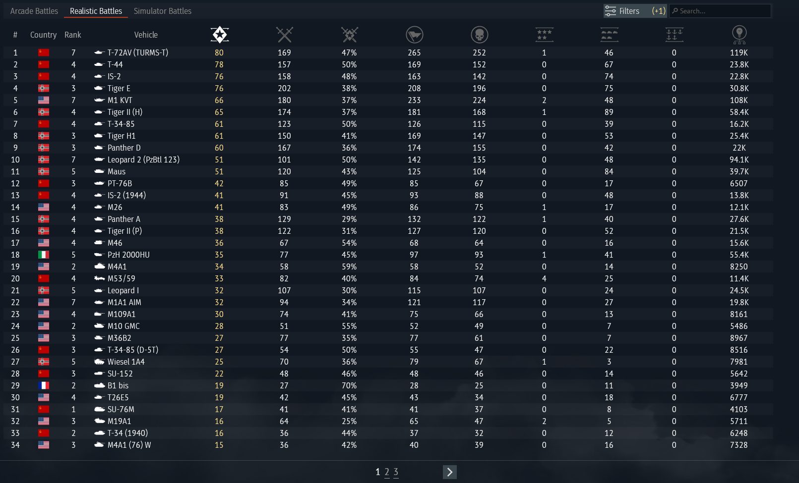
Task: Click the Soviet flag in the T-72AV (TURMS-T) row
Action: (x=44, y=53)
